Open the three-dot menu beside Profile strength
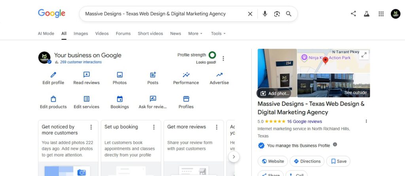This screenshot has height=176, width=405. (223, 58)
